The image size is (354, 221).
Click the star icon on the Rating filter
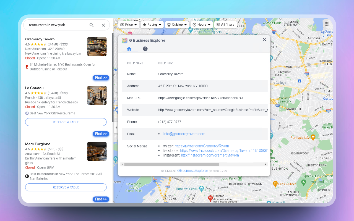click(x=144, y=25)
